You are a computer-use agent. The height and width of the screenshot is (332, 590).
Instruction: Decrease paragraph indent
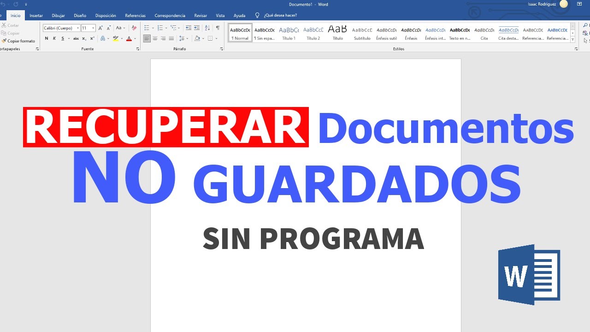click(x=188, y=28)
